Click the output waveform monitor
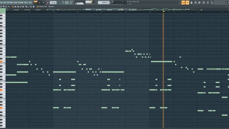The image size is (229, 129). point(79,3)
